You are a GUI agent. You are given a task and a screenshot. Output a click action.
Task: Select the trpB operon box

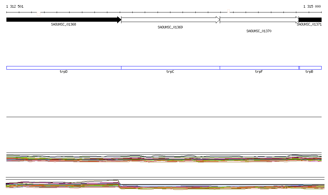pos(310,68)
